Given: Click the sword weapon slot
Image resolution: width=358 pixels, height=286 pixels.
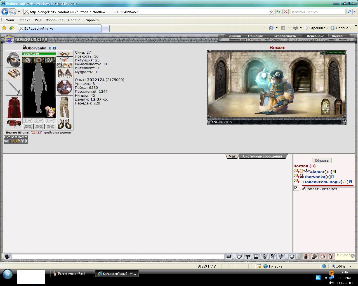Looking at the screenshot, I should click(x=14, y=87).
